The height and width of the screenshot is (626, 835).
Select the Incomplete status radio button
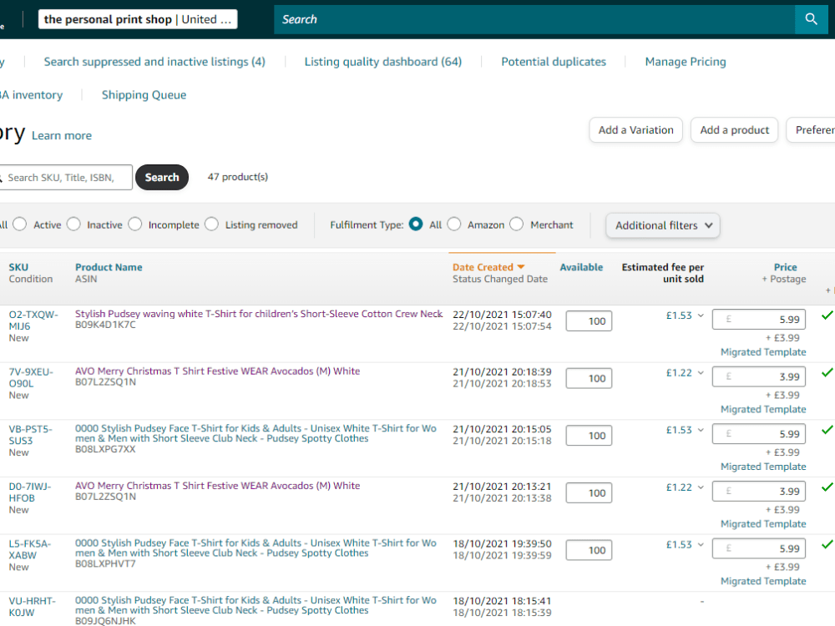[135, 224]
